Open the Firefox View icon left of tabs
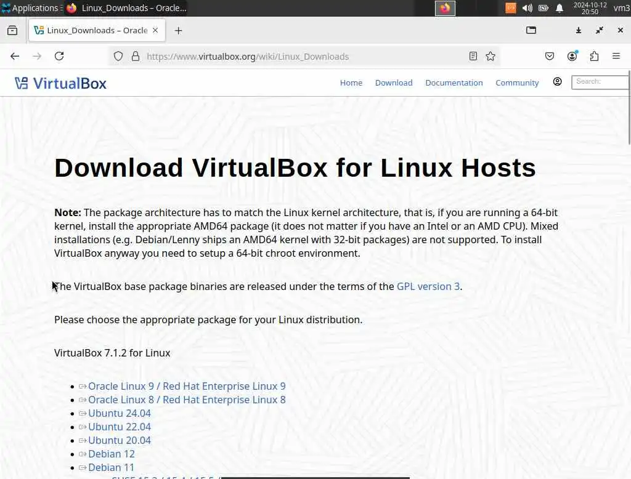This screenshot has width=631, height=479. [12, 31]
